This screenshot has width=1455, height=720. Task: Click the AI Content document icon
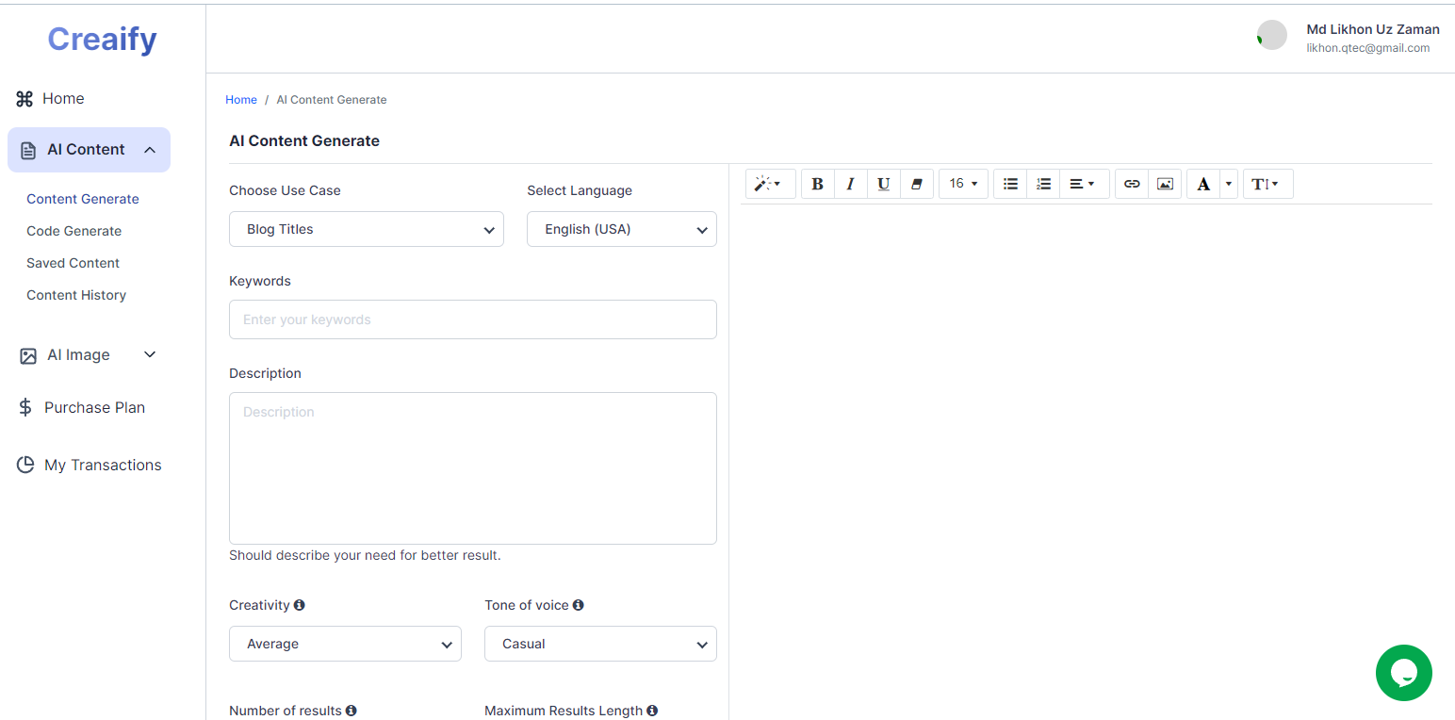[x=28, y=150]
